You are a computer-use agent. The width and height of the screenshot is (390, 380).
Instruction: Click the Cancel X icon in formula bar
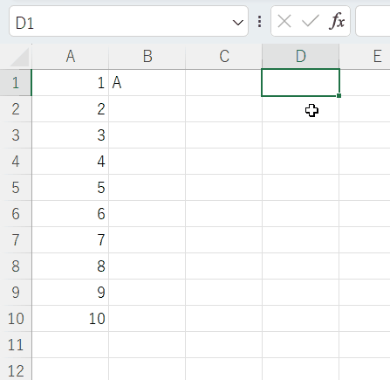tap(284, 21)
